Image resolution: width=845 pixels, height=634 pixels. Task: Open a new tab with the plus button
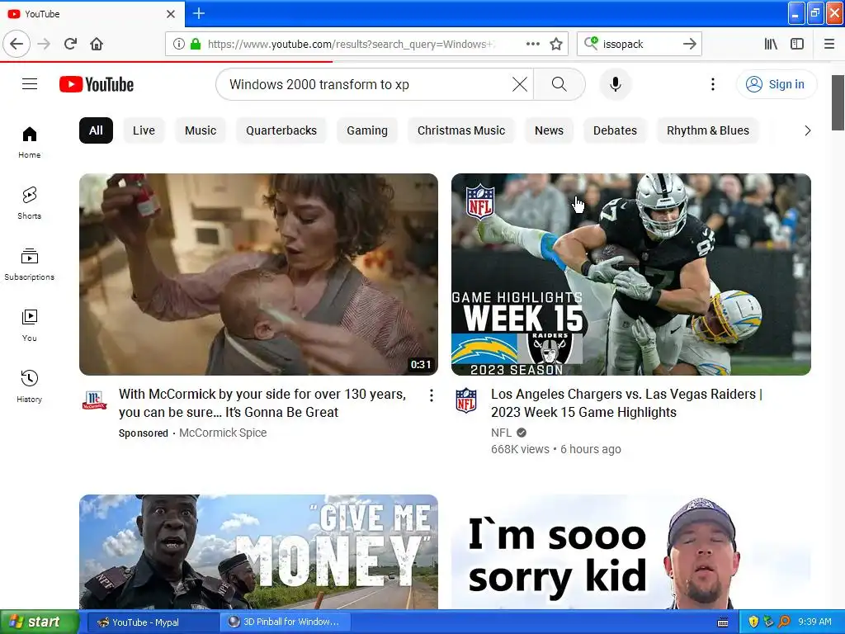tap(199, 13)
